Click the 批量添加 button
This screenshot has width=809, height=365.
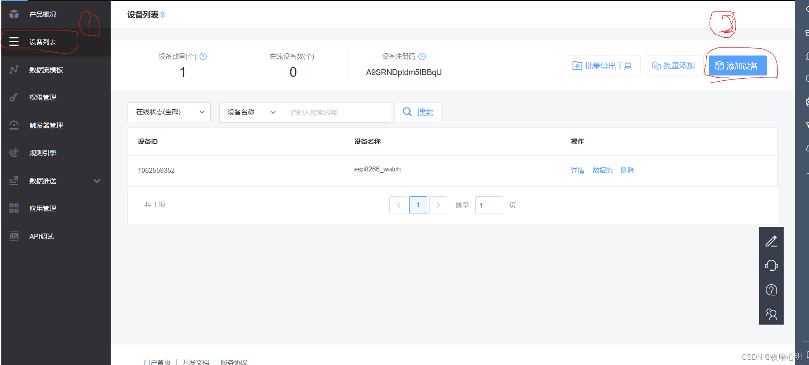tap(674, 66)
